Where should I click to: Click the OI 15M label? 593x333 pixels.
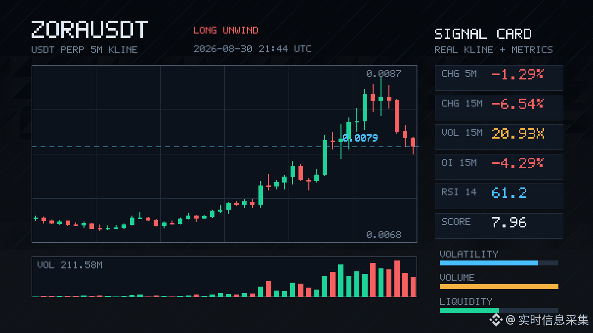[x=459, y=162]
